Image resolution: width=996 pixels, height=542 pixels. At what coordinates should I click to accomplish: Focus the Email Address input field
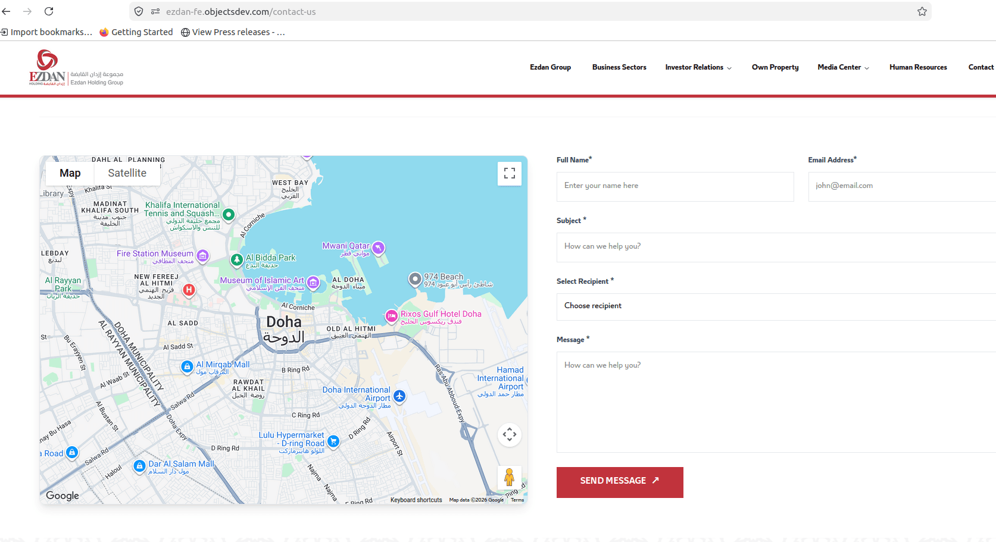coord(902,187)
